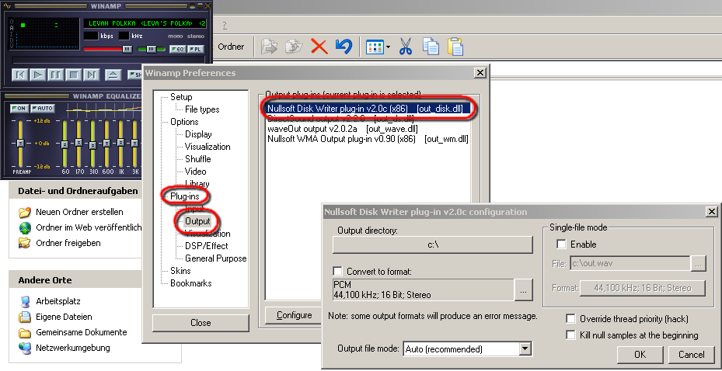
Task: Select Skins in the preferences tree
Action: 180,271
